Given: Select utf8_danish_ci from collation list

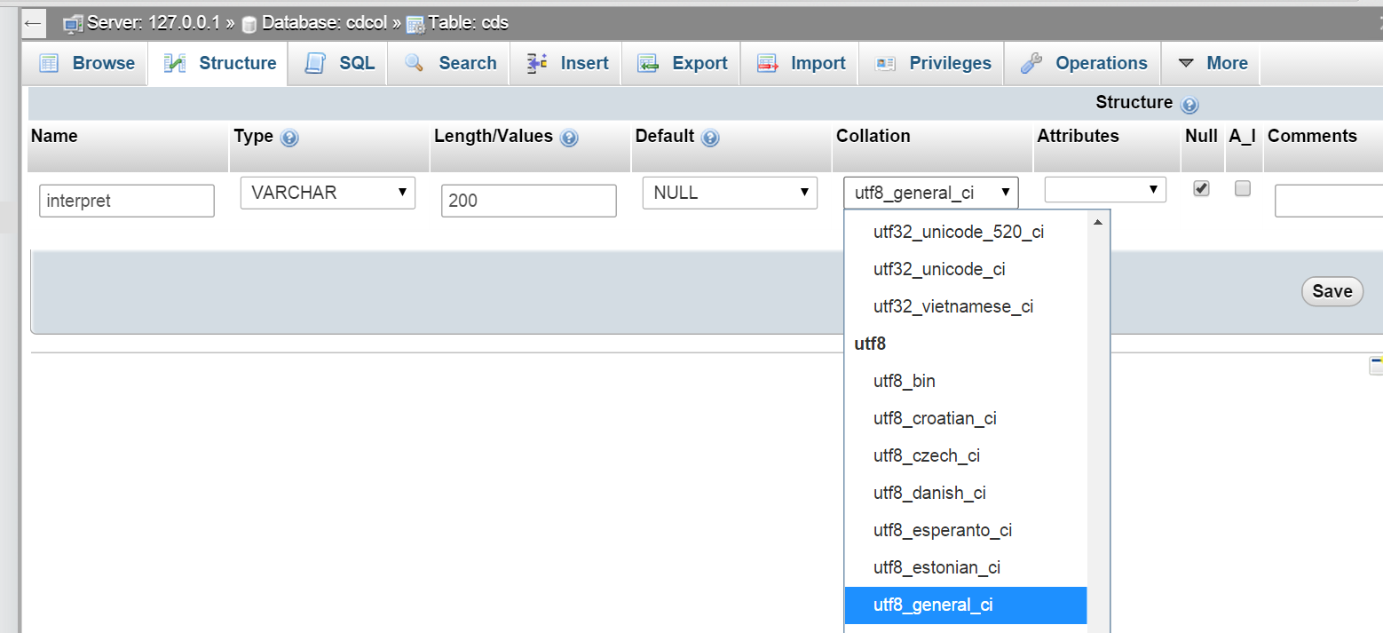Looking at the screenshot, I should (966, 493).
